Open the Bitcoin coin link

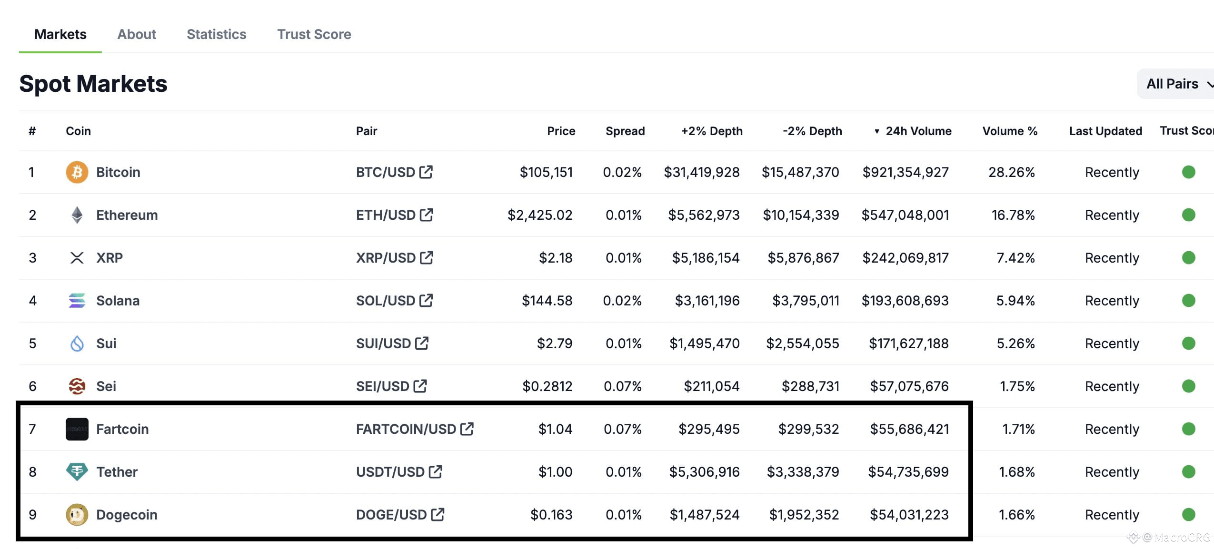118,172
